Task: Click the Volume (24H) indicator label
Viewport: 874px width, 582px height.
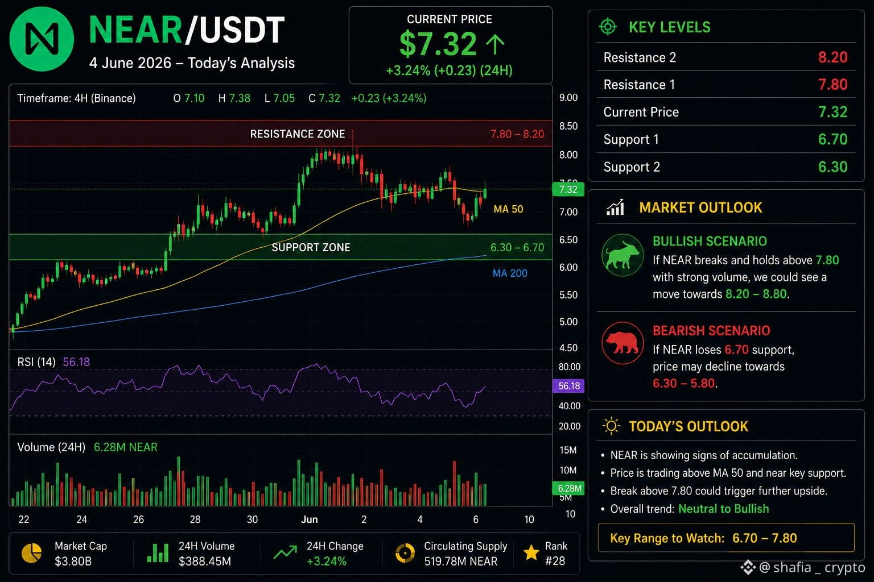Action: coord(51,447)
